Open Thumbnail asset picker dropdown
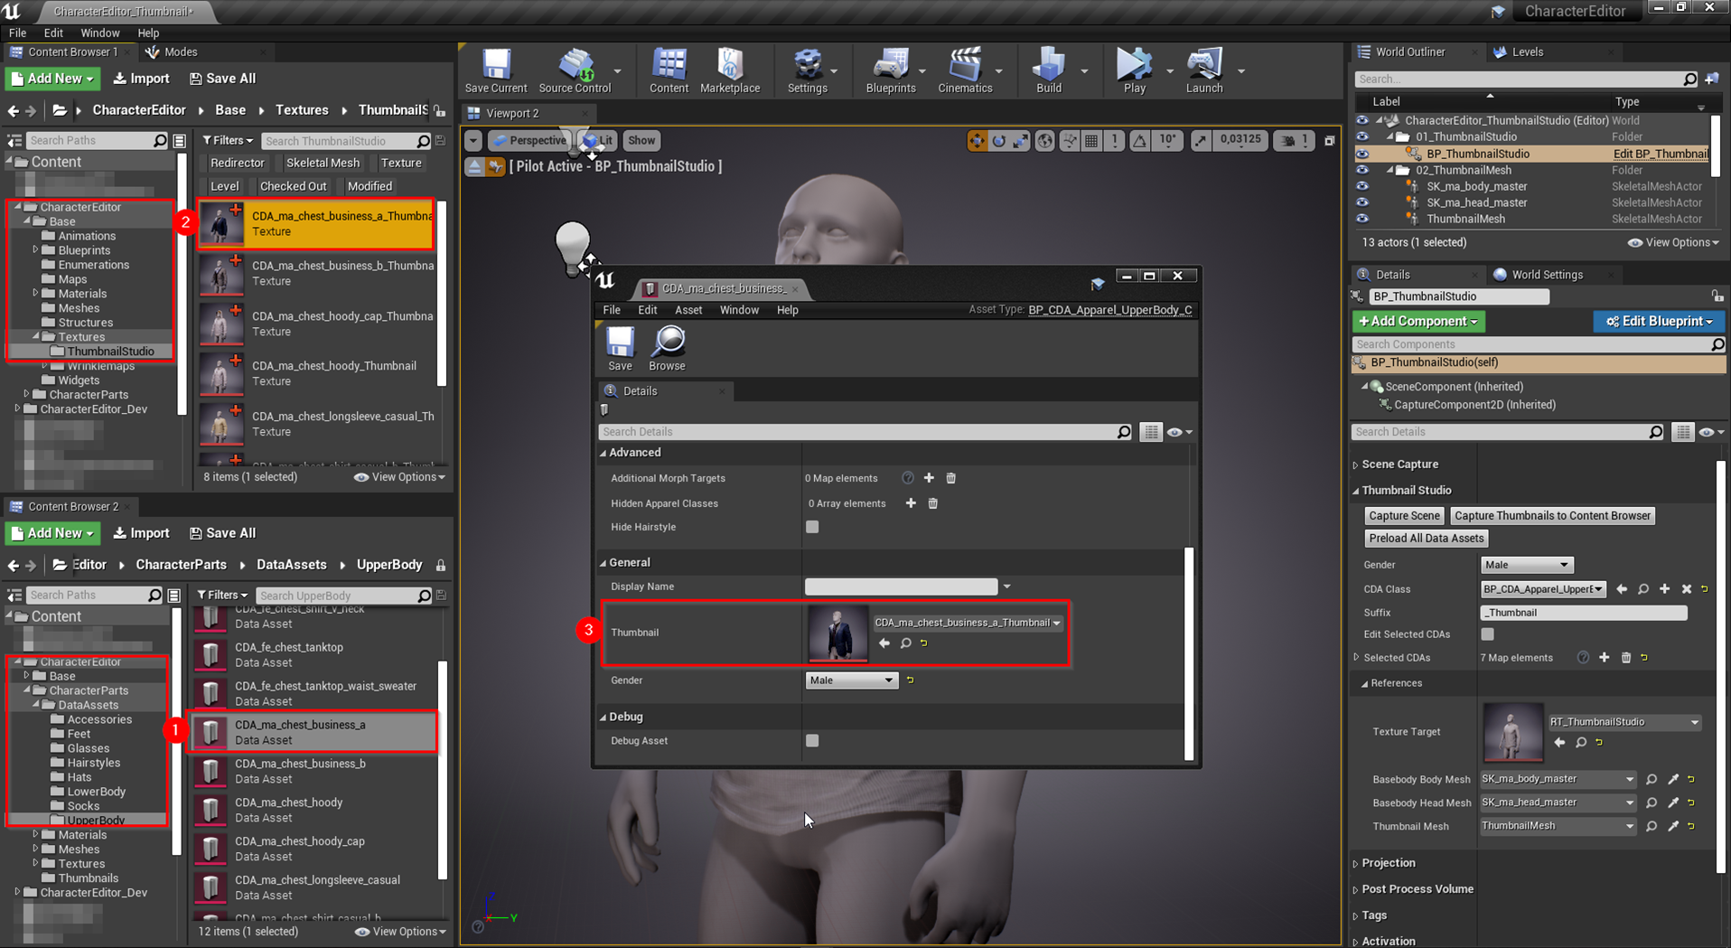This screenshot has width=1731, height=948. tap(968, 623)
